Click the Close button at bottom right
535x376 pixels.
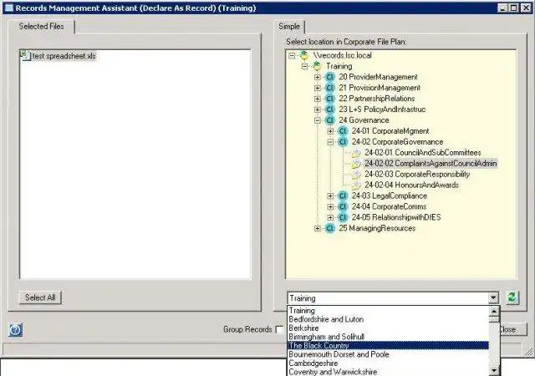pos(512,329)
